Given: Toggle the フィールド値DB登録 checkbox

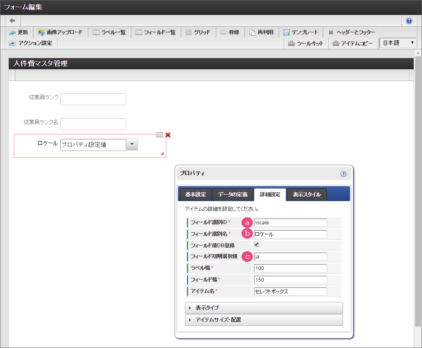Looking at the screenshot, I should pyautogui.click(x=257, y=245).
